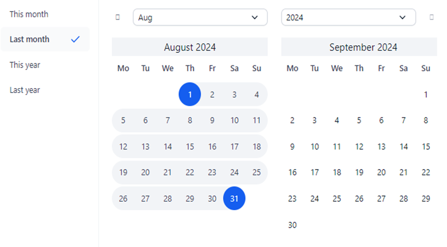
Task: Pick August 15 in the calendar
Action: [190, 147]
